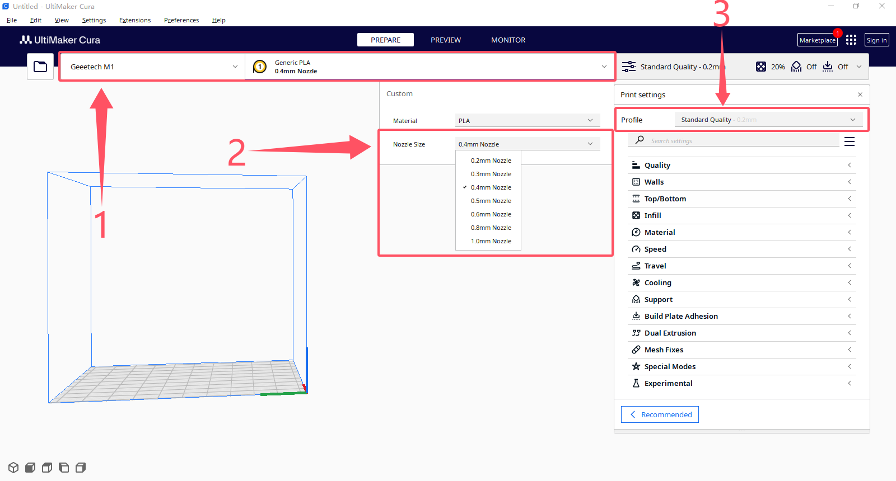Viewport: 896px width, 481px height.
Task: Click the Walls category icon
Action: point(636,182)
